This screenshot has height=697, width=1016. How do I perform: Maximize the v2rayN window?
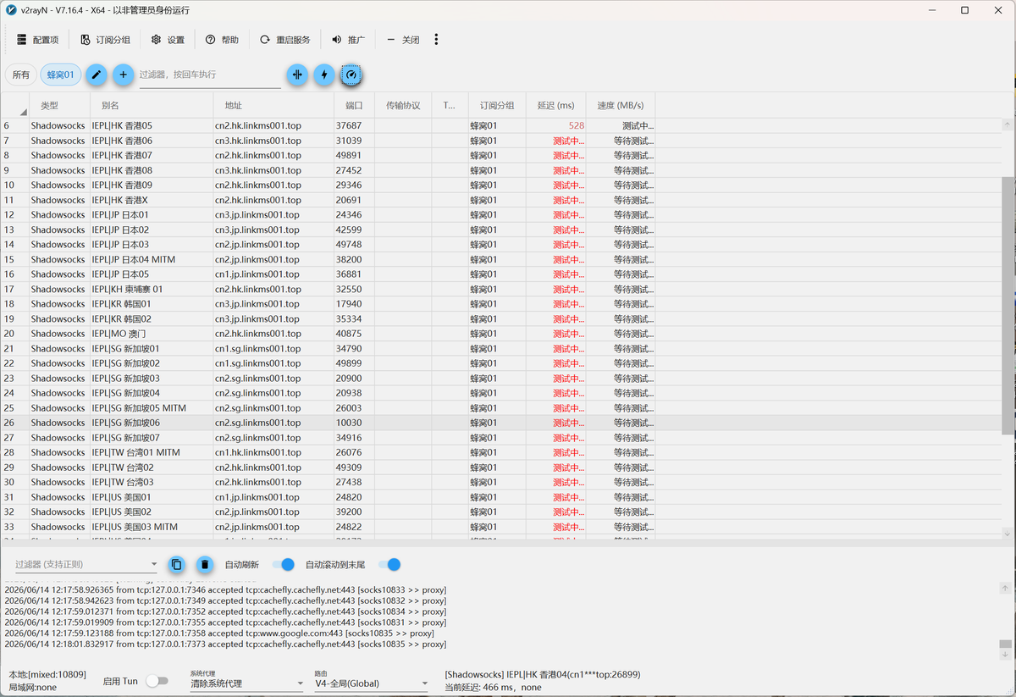click(x=964, y=10)
